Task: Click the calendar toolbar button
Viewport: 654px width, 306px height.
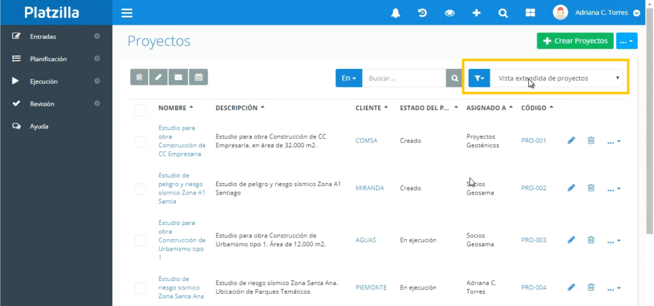Action: [199, 77]
